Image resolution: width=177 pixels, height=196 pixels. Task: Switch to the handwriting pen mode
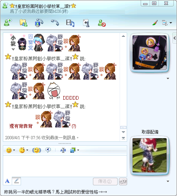pos(16,181)
